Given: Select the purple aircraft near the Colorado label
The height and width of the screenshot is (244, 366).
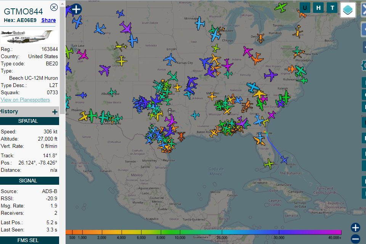Looking at the screenshot, I should 104,70.
